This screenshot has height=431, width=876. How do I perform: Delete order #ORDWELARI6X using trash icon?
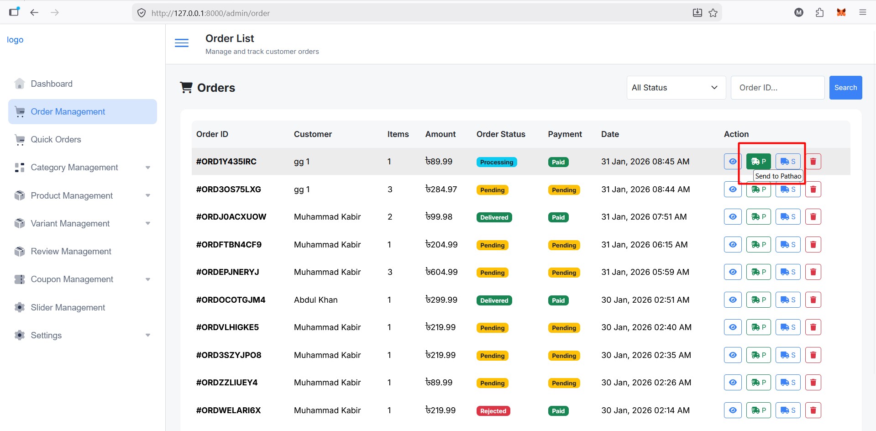(813, 410)
